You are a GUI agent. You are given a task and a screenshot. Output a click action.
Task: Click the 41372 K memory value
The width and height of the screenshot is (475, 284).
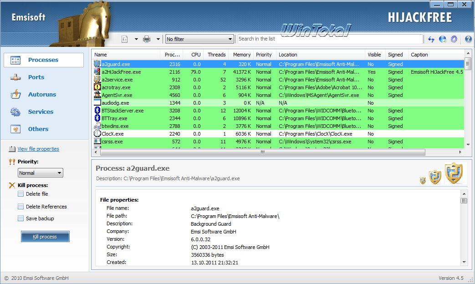tap(242, 72)
